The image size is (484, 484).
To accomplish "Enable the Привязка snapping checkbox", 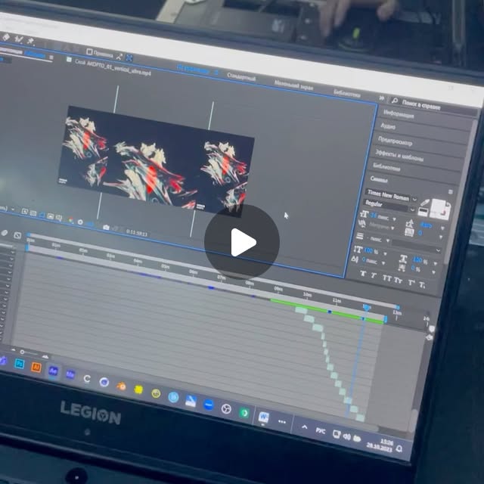I will coord(89,52).
